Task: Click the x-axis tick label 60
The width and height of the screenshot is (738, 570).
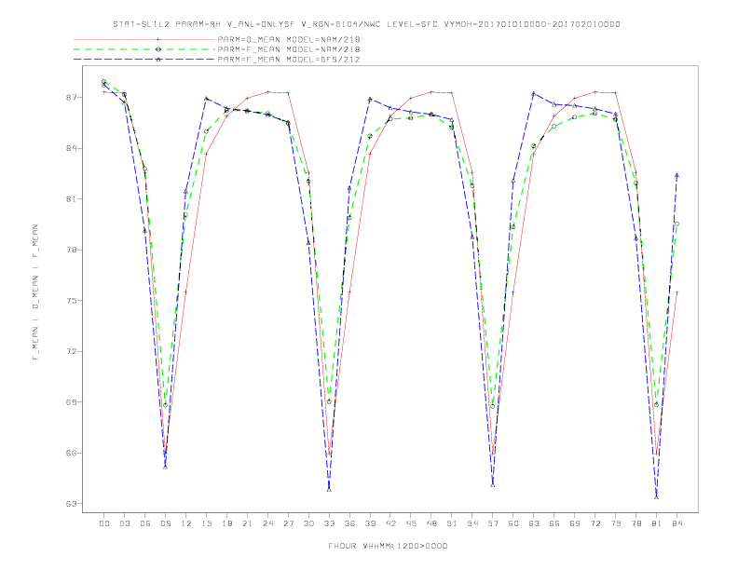Action: [x=513, y=523]
